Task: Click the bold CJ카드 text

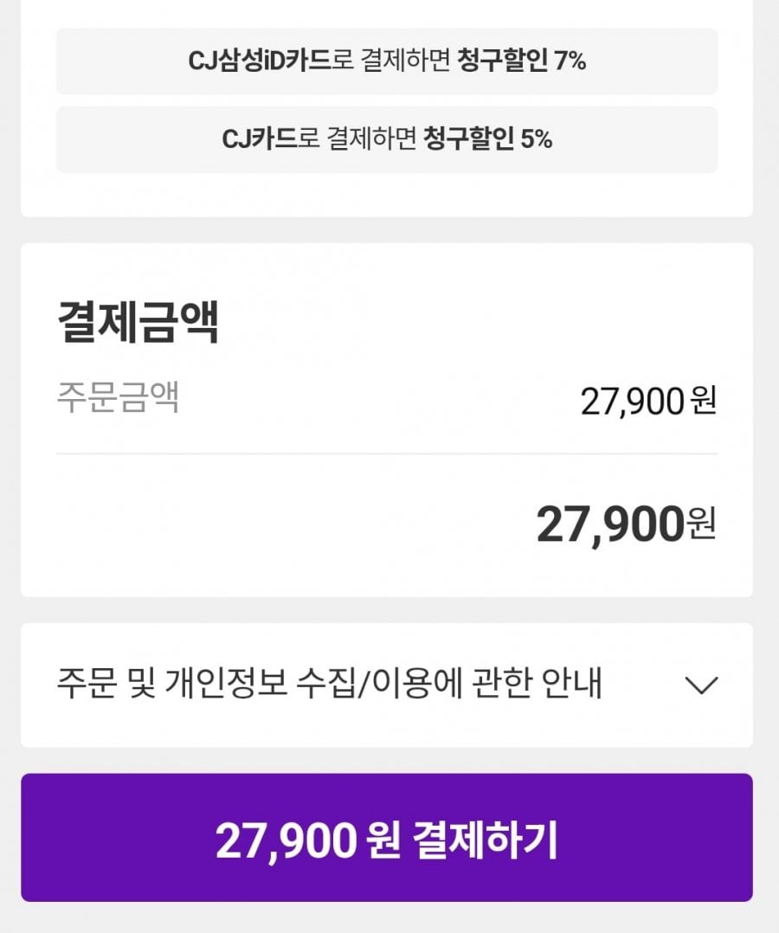Action: [260, 139]
